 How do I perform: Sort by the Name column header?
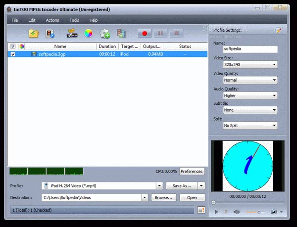tap(60, 46)
